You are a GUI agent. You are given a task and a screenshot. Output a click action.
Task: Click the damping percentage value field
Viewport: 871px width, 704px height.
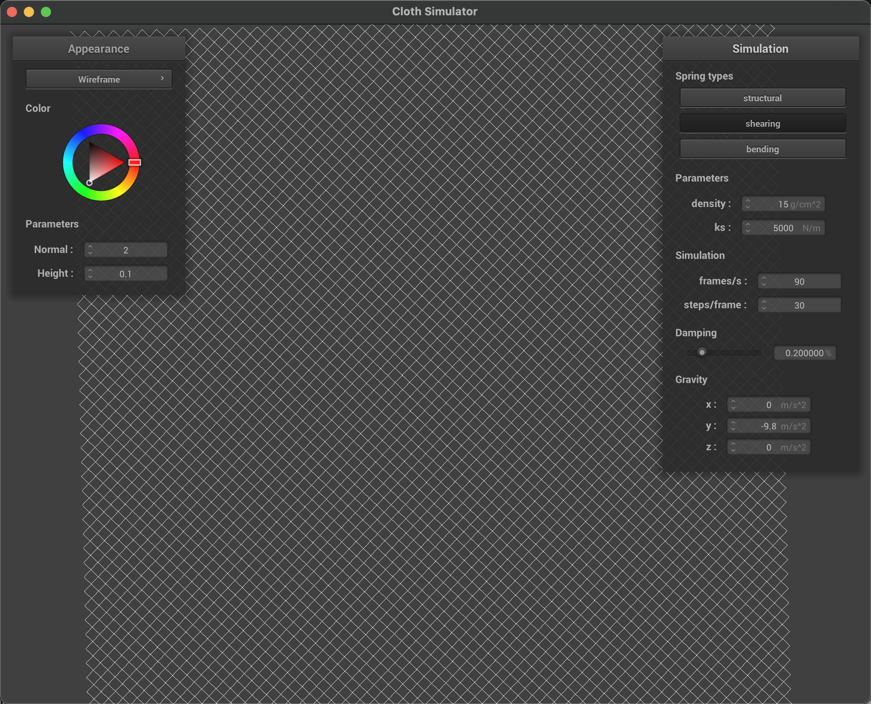pos(804,353)
